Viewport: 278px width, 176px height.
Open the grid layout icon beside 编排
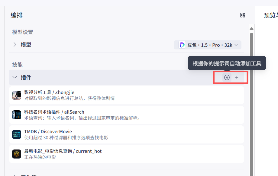pyautogui.click(x=243, y=15)
